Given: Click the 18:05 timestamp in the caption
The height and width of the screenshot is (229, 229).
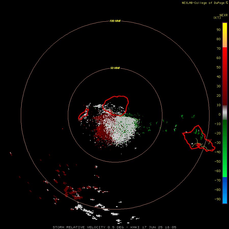Looking at the screenshot, I should [171, 227].
